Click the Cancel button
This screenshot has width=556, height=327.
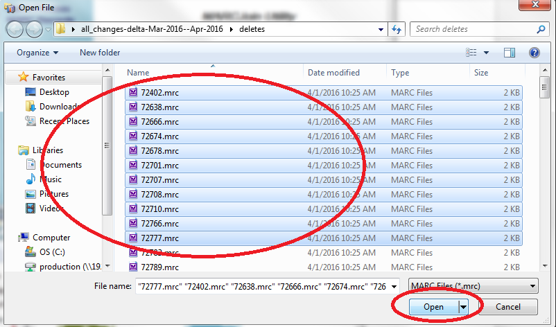507,307
